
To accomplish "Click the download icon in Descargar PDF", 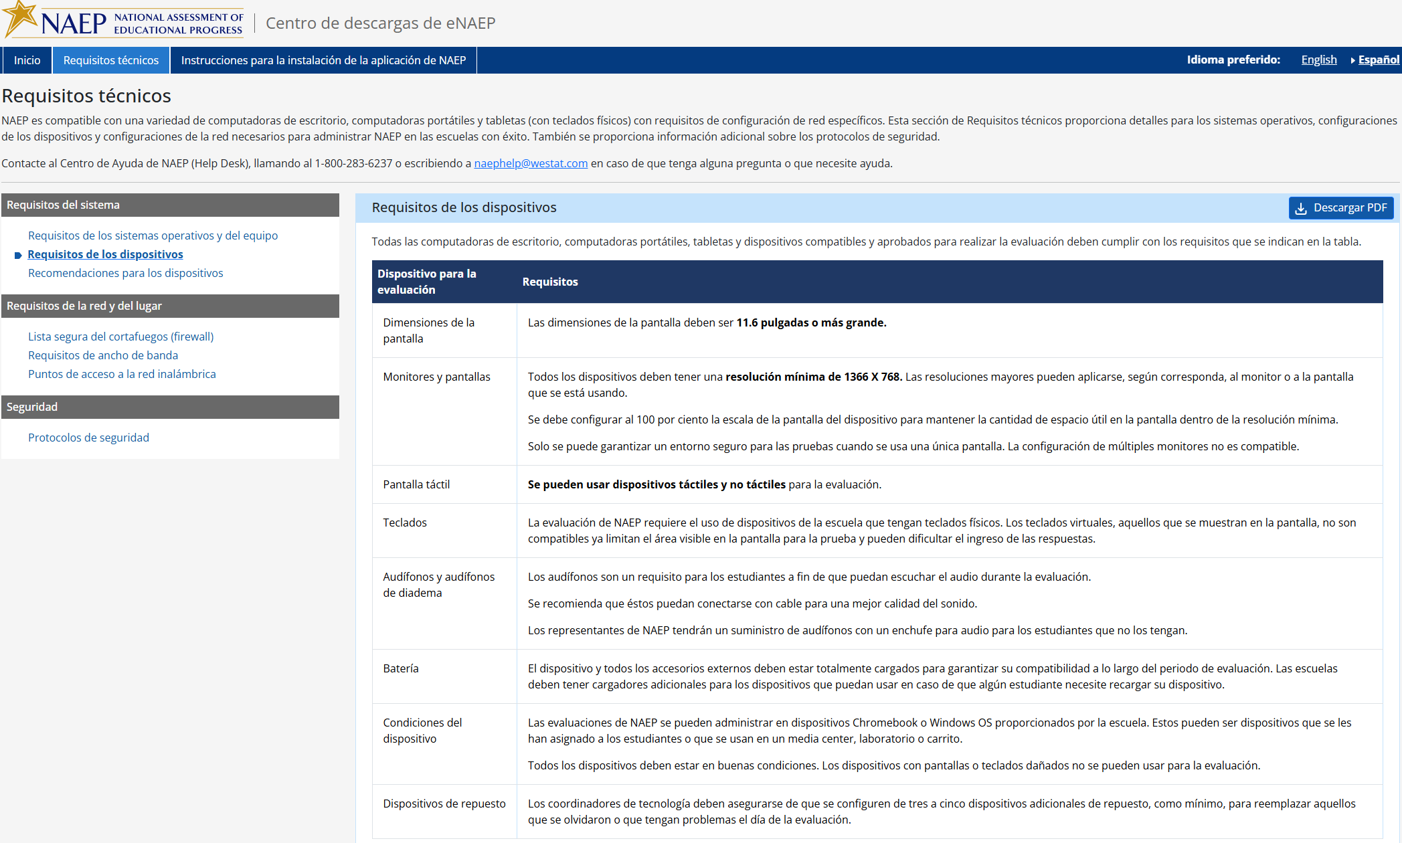I will (1301, 208).
